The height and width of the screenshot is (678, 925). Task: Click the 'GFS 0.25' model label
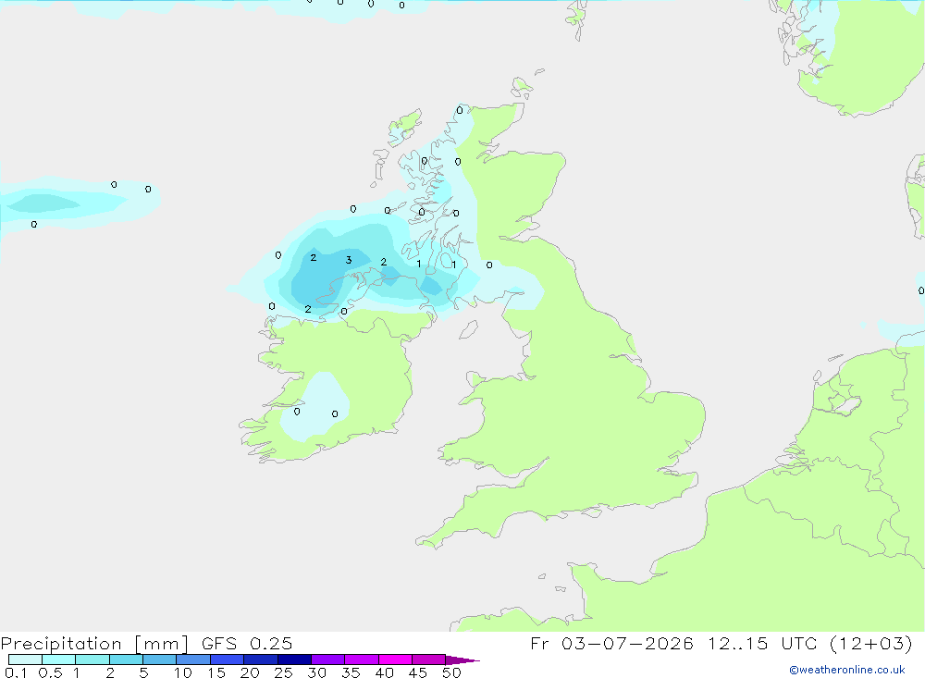pos(247,643)
